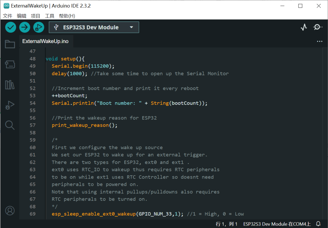Click the ++bootCount; statement

pos(70,96)
